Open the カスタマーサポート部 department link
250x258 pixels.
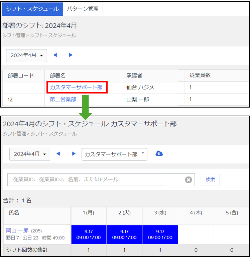[x=76, y=87]
